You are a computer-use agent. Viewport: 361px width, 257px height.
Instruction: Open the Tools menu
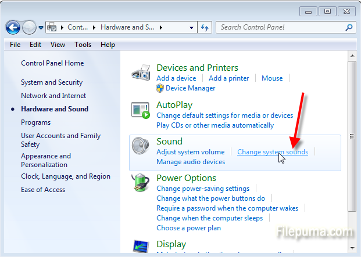click(83, 45)
